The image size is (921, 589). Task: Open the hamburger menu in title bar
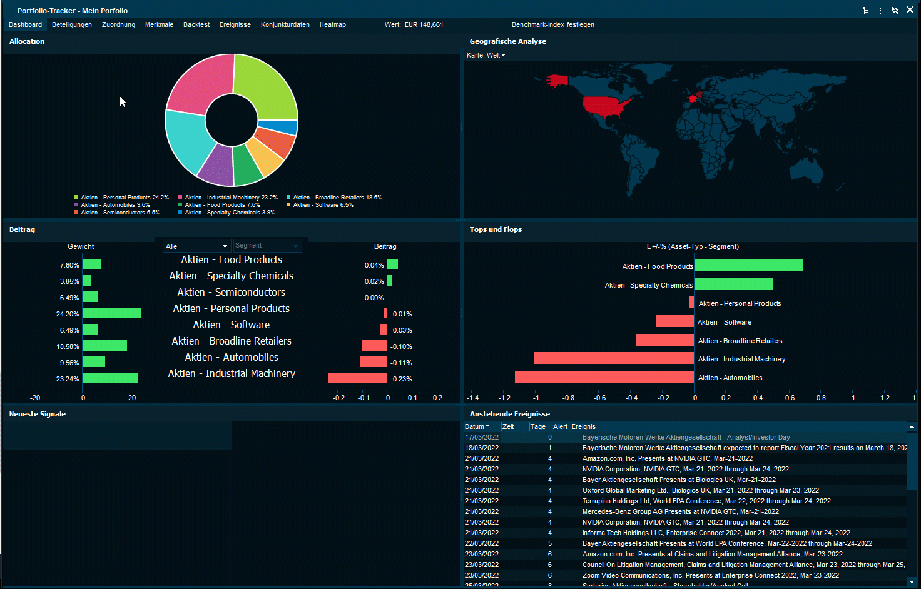coord(9,11)
